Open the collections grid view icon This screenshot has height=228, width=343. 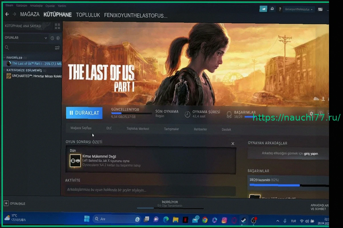(x=57, y=26)
